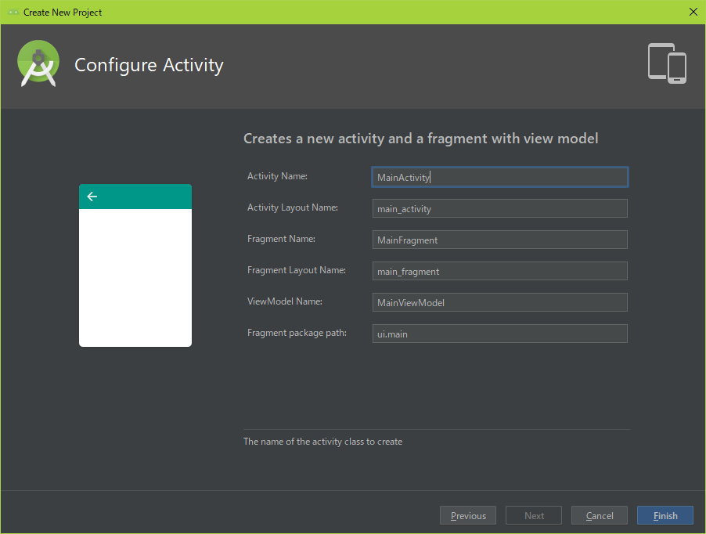Click the Fragment Layout Name field
The width and height of the screenshot is (706, 534).
pyautogui.click(x=500, y=271)
